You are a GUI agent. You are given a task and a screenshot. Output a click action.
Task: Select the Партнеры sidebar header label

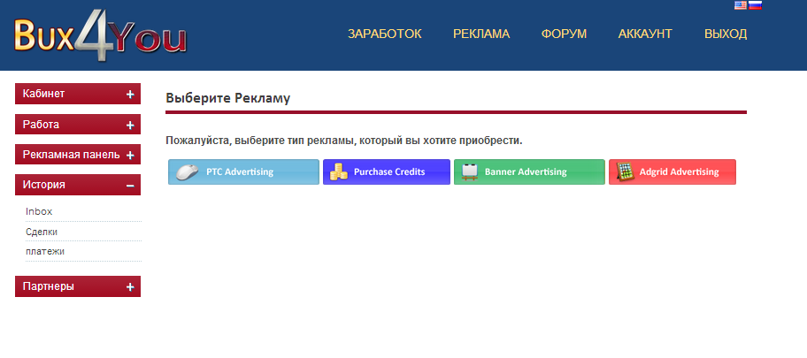(x=49, y=286)
